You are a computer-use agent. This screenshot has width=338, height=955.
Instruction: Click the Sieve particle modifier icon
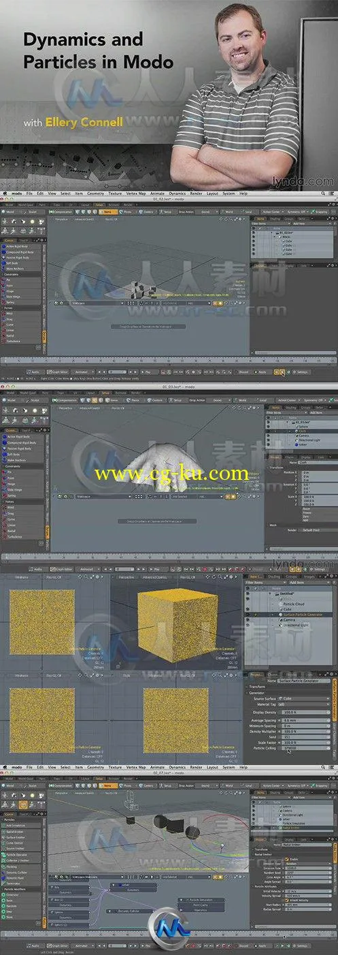3,918
